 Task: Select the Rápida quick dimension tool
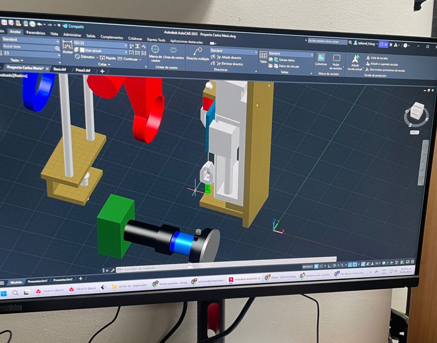click(108, 58)
